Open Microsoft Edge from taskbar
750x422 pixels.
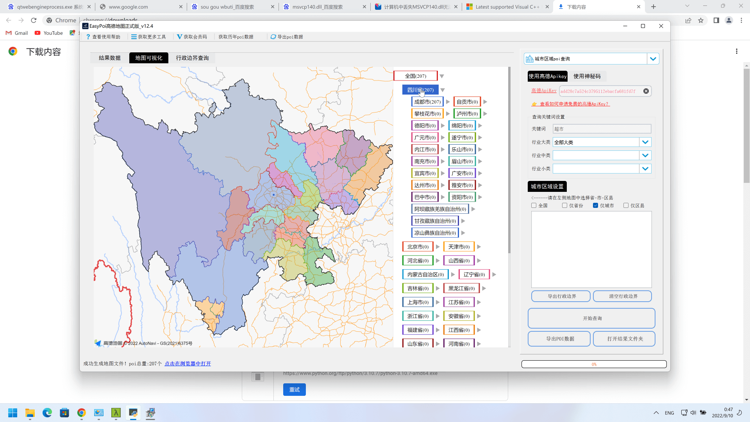coord(47,413)
